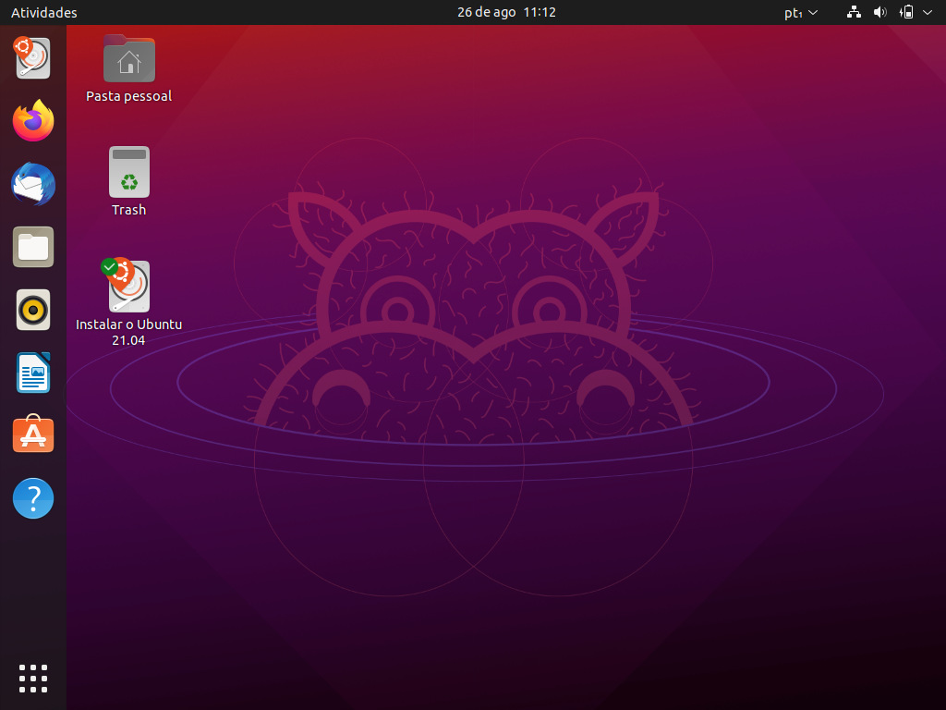
Task: Start Rhythmbox music player
Action: (x=33, y=310)
